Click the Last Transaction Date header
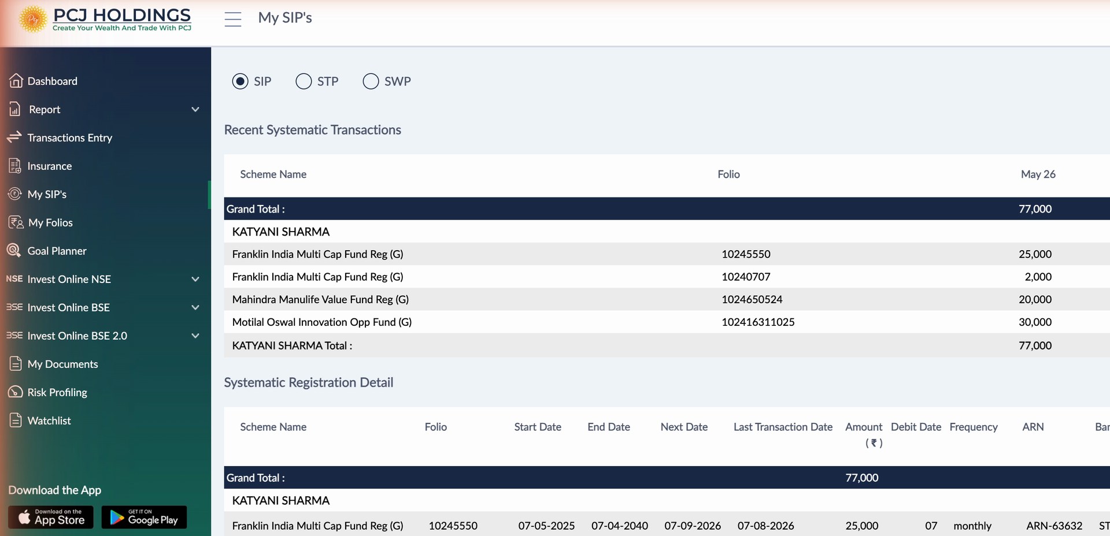 coord(783,427)
